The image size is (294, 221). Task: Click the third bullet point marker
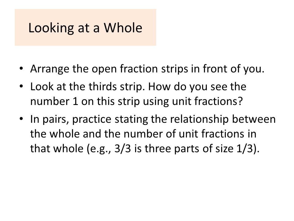click(21, 119)
